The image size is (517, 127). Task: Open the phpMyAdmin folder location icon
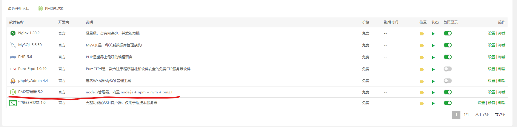click(421, 81)
